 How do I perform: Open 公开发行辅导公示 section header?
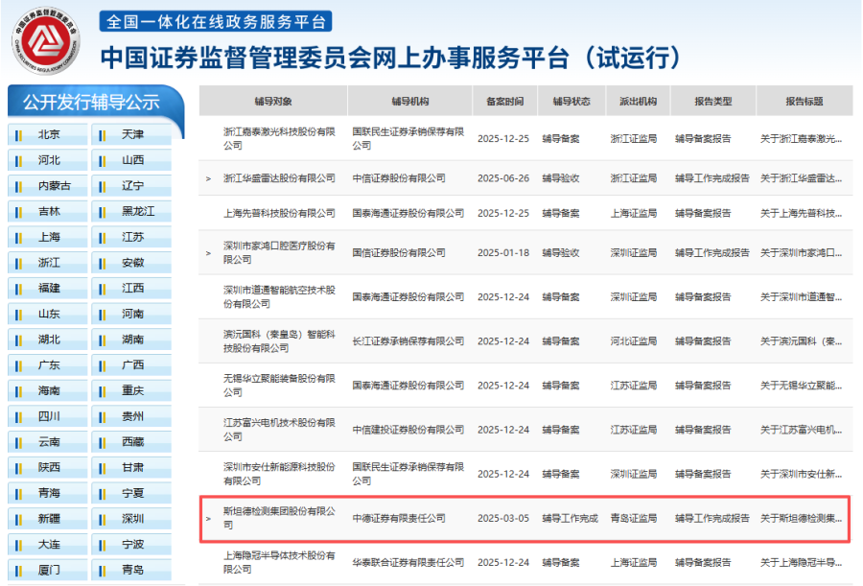[92, 102]
